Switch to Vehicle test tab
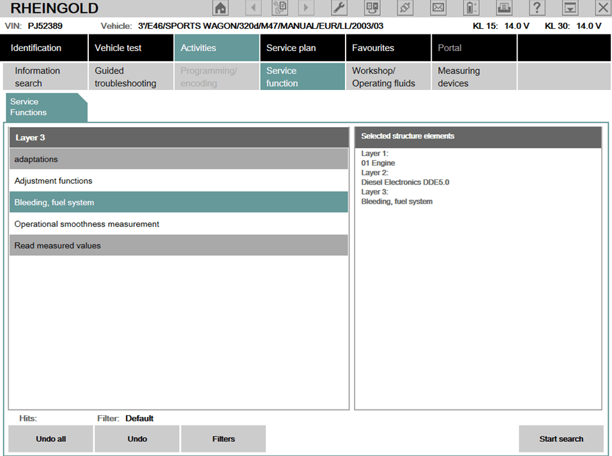Image resolution: width=612 pixels, height=456 pixels. click(131, 48)
